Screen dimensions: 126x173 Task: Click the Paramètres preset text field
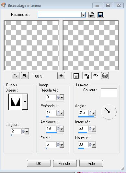tap(60, 15)
